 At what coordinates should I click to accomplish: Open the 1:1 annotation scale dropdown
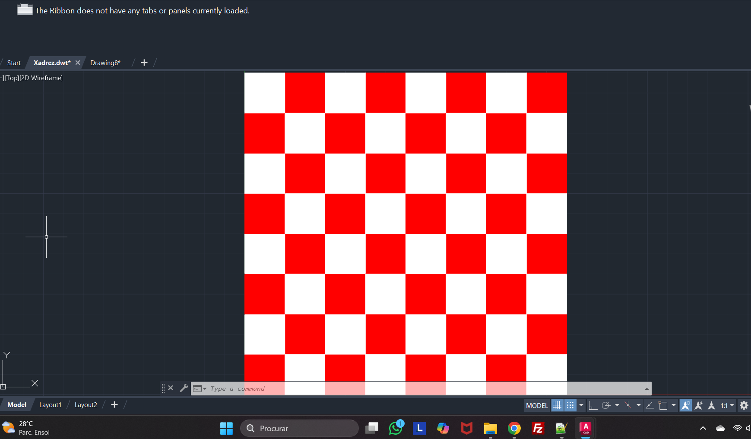click(x=727, y=405)
